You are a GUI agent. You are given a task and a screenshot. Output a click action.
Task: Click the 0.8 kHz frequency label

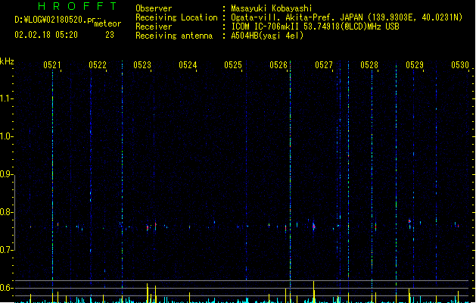pos(6,212)
